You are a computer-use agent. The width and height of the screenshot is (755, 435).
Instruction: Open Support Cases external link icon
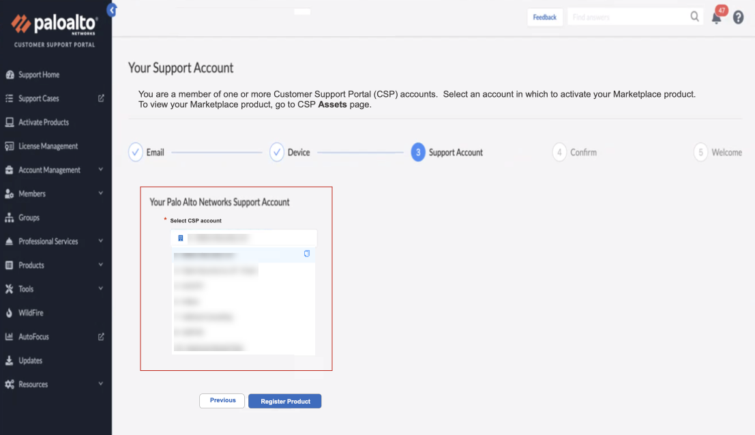pyautogui.click(x=101, y=98)
